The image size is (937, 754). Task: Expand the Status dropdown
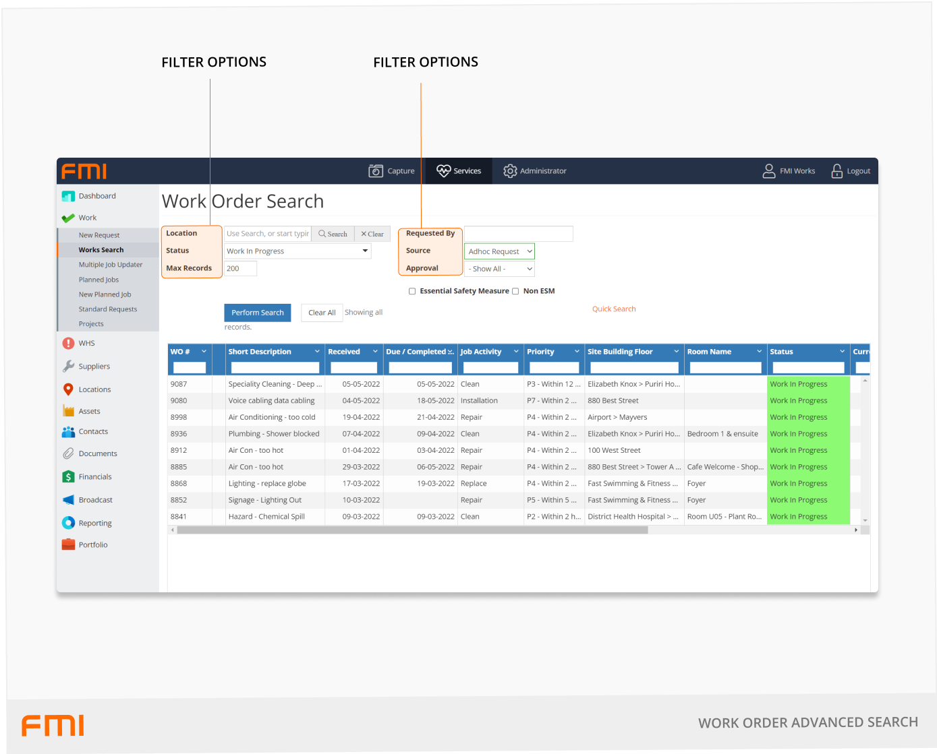click(x=365, y=251)
